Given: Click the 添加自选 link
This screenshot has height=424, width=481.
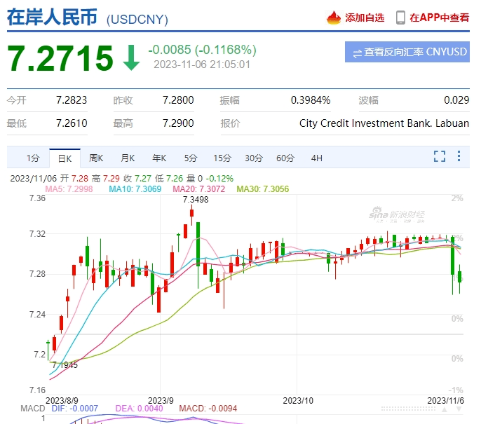Looking at the screenshot, I should click(x=364, y=18).
